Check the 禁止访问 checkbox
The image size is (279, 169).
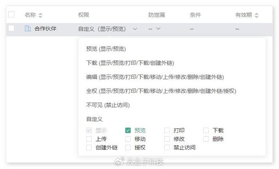coord(167,147)
